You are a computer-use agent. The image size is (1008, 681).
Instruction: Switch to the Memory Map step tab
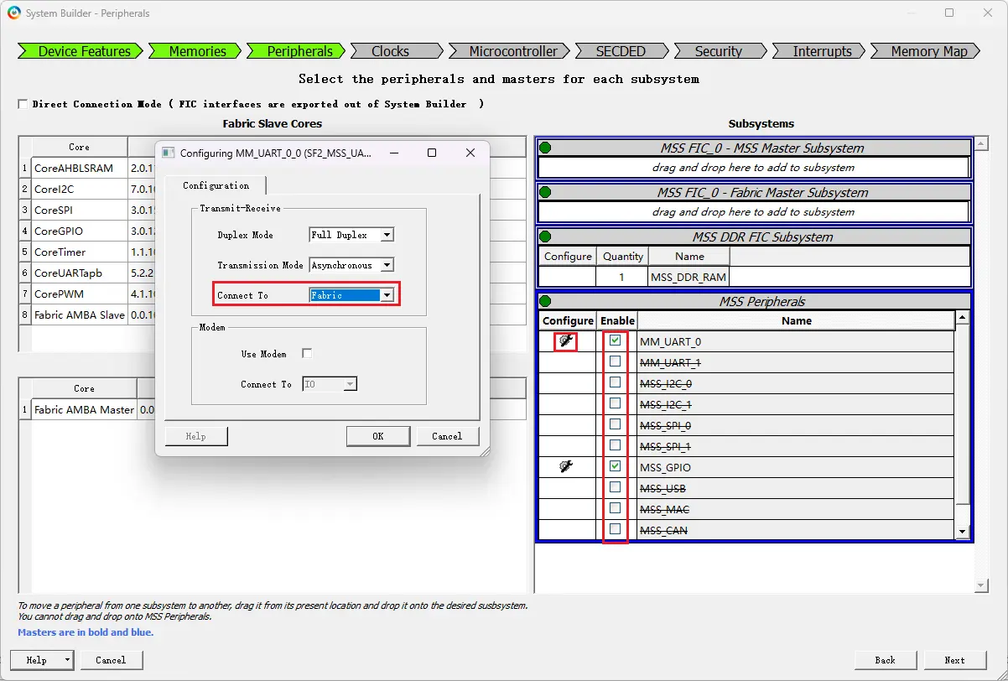pos(928,51)
